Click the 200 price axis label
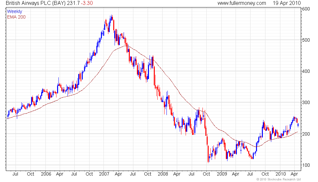 click(x=306, y=134)
